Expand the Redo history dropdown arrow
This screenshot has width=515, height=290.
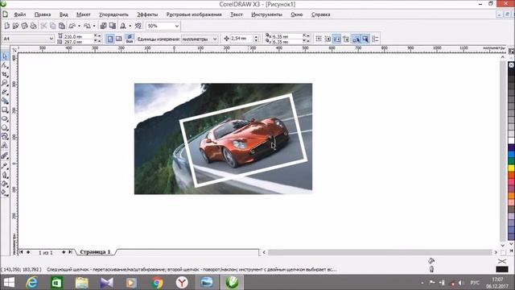94,26
